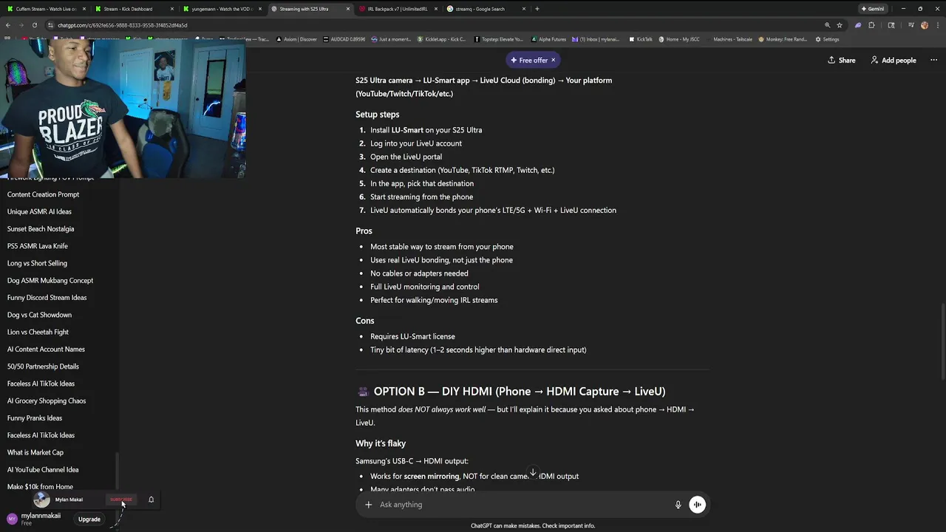Open the Gemini button in Chrome
This screenshot has height=532, width=946.
coord(873,9)
